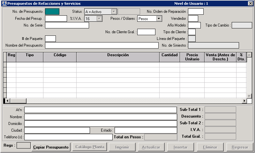The width and height of the screenshot is (255, 153).
Task: Click the grid's vertical scroll down arrow
Action: (249, 96)
